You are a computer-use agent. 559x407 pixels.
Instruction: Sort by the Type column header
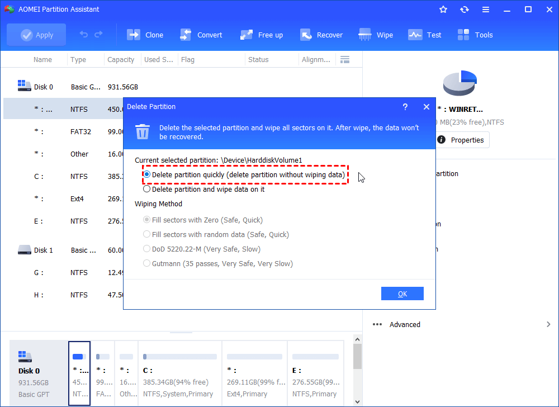point(78,59)
